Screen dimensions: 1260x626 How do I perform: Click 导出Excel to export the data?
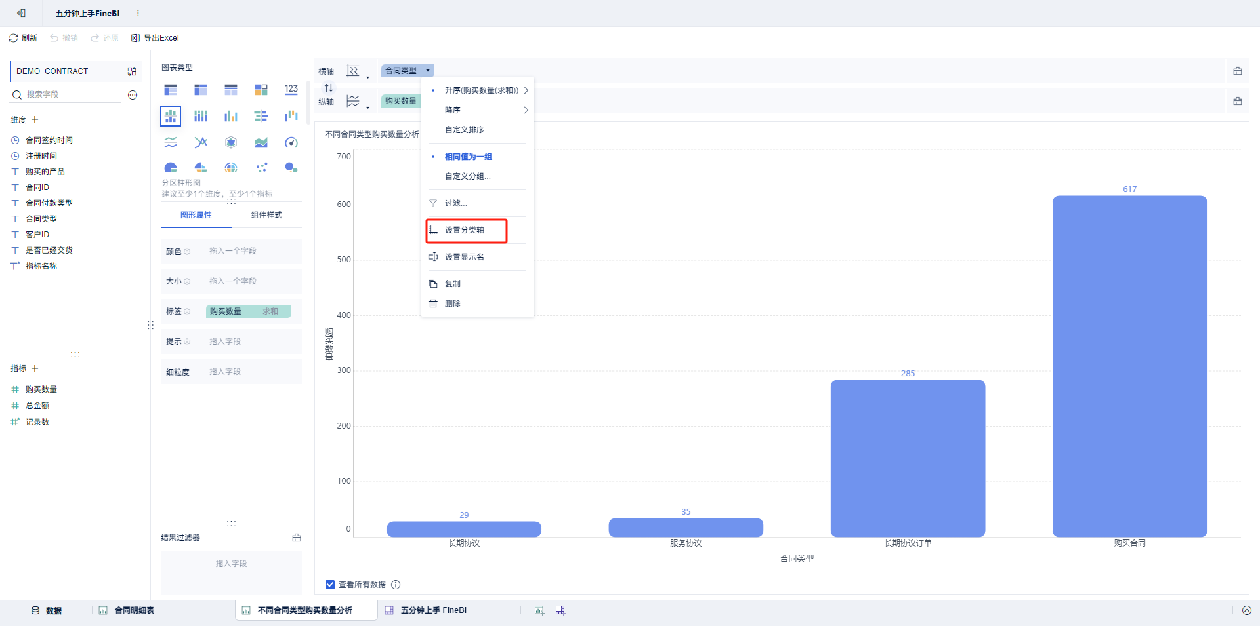point(155,38)
